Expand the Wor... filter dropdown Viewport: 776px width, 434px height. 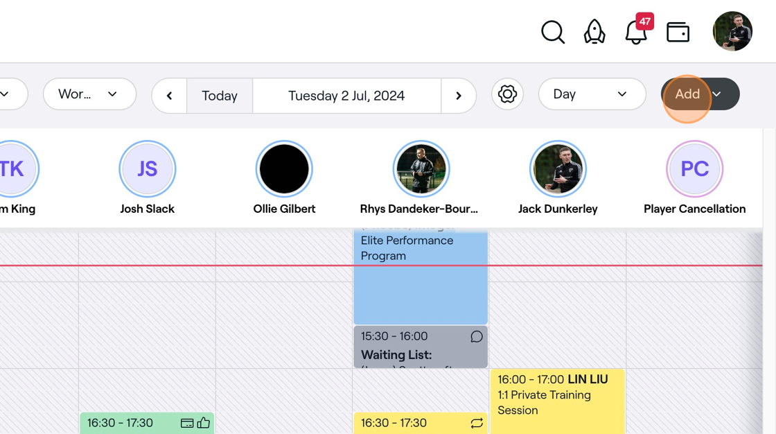pos(89,94)
